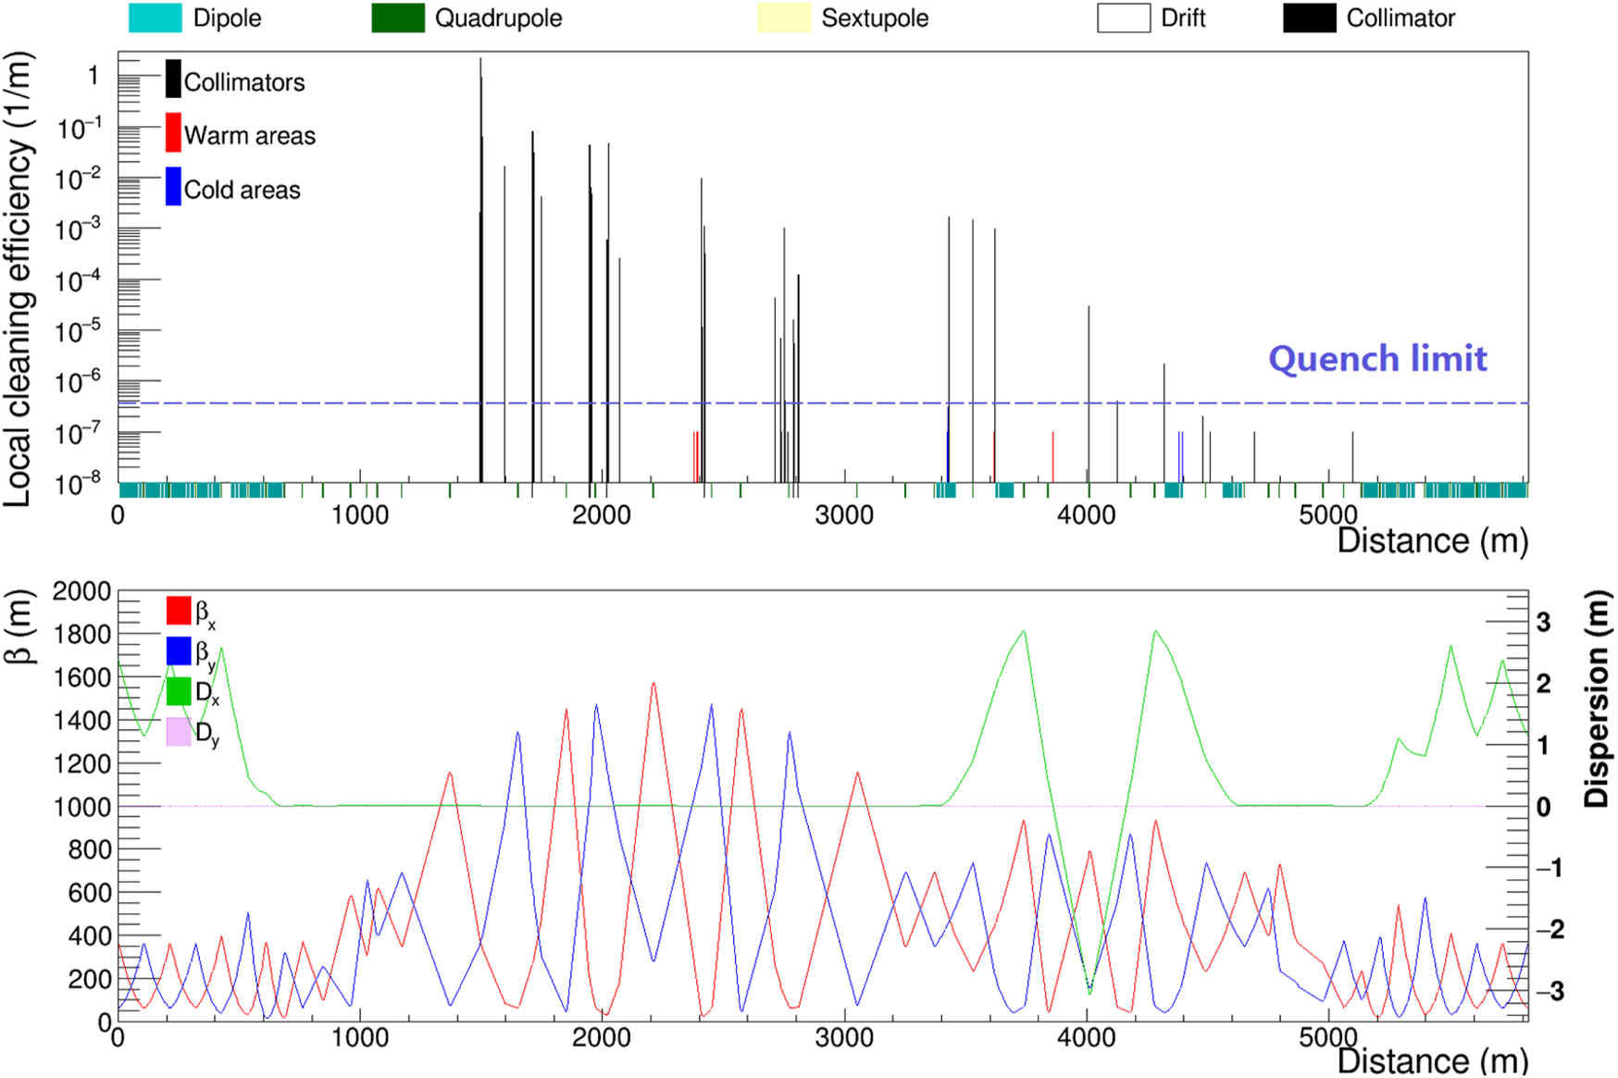The width and height of the screenshot is (1618, 1078).
Task: Click the red Warm areas legend marker
Action: click(x=173, y=133)
